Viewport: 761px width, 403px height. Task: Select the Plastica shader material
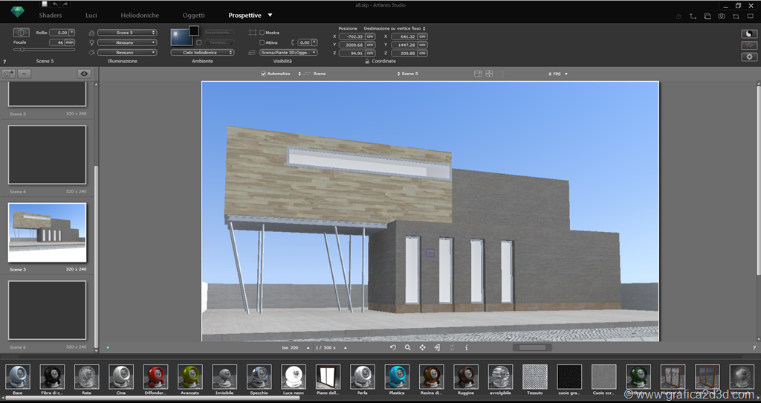click(397, 377)
